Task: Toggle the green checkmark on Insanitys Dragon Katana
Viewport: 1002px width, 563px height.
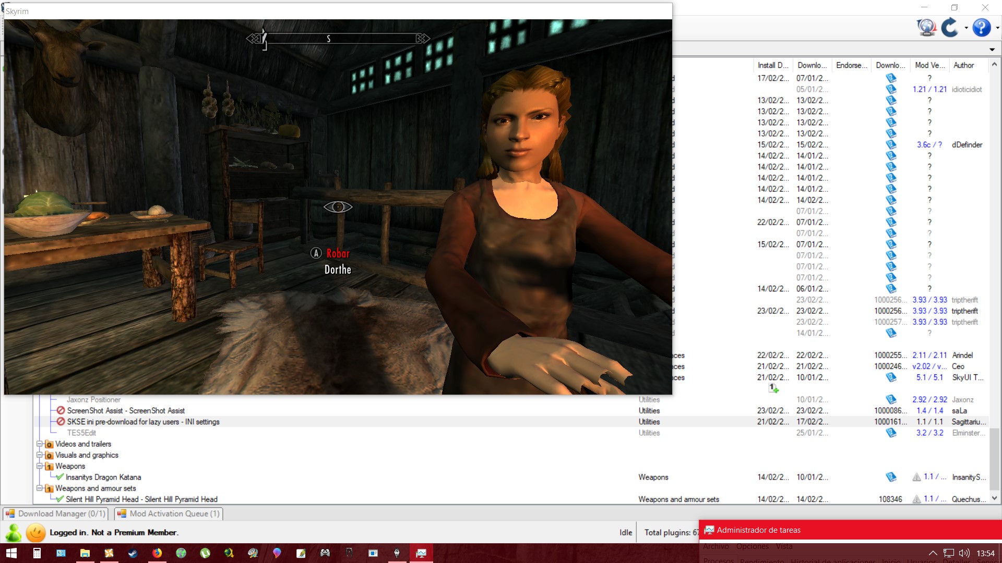Action: tap(60, 477)
